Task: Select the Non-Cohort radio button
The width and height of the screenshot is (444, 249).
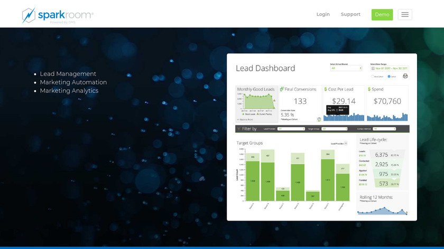Action: coord(372,76)
